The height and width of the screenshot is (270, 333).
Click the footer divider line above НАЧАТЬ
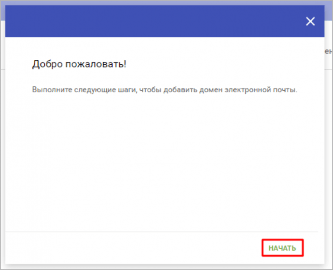[x=162, y=231]
